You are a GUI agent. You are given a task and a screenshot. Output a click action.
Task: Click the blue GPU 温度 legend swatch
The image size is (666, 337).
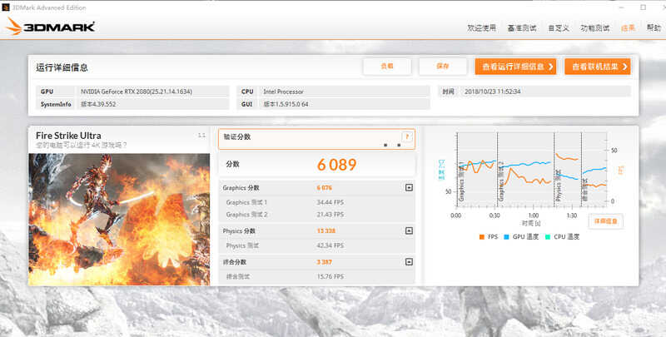click(x=506, y=237)
